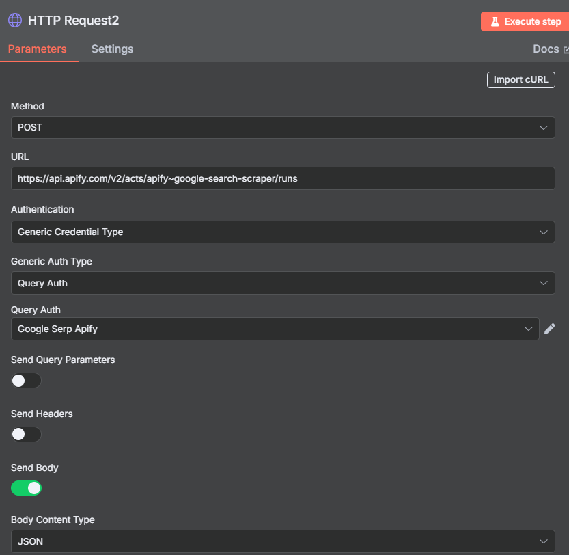
Task: Click the chevron arrow in the Method field
Action: pyautogui.click(x=543, y=128)
